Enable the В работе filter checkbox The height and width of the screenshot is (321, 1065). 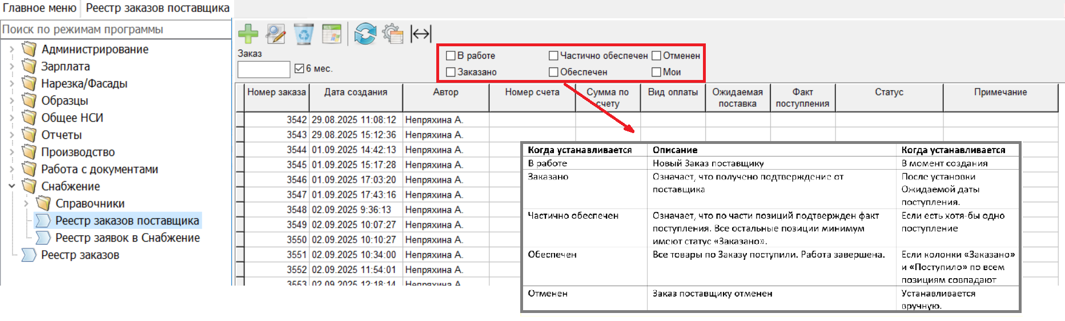pos(451,55)
